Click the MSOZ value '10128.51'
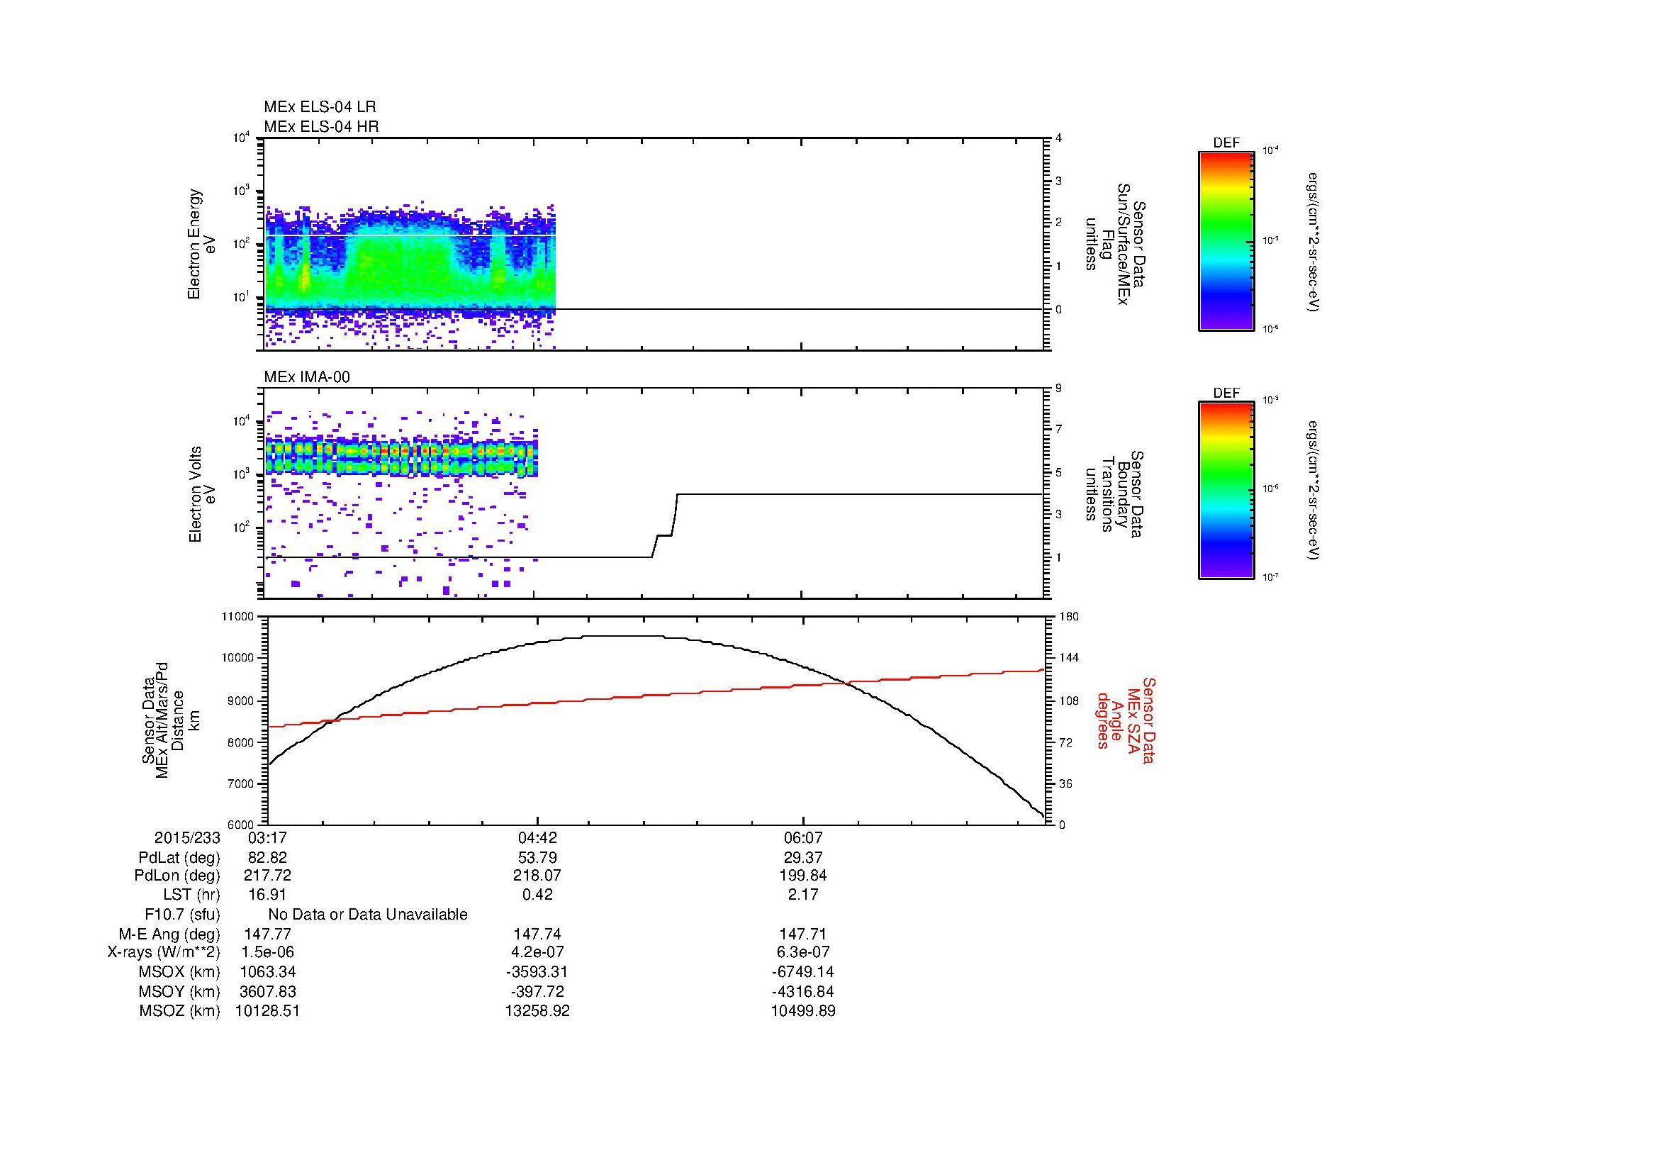This screenshot has width=1658, height=1172. tap(267, 1011)
